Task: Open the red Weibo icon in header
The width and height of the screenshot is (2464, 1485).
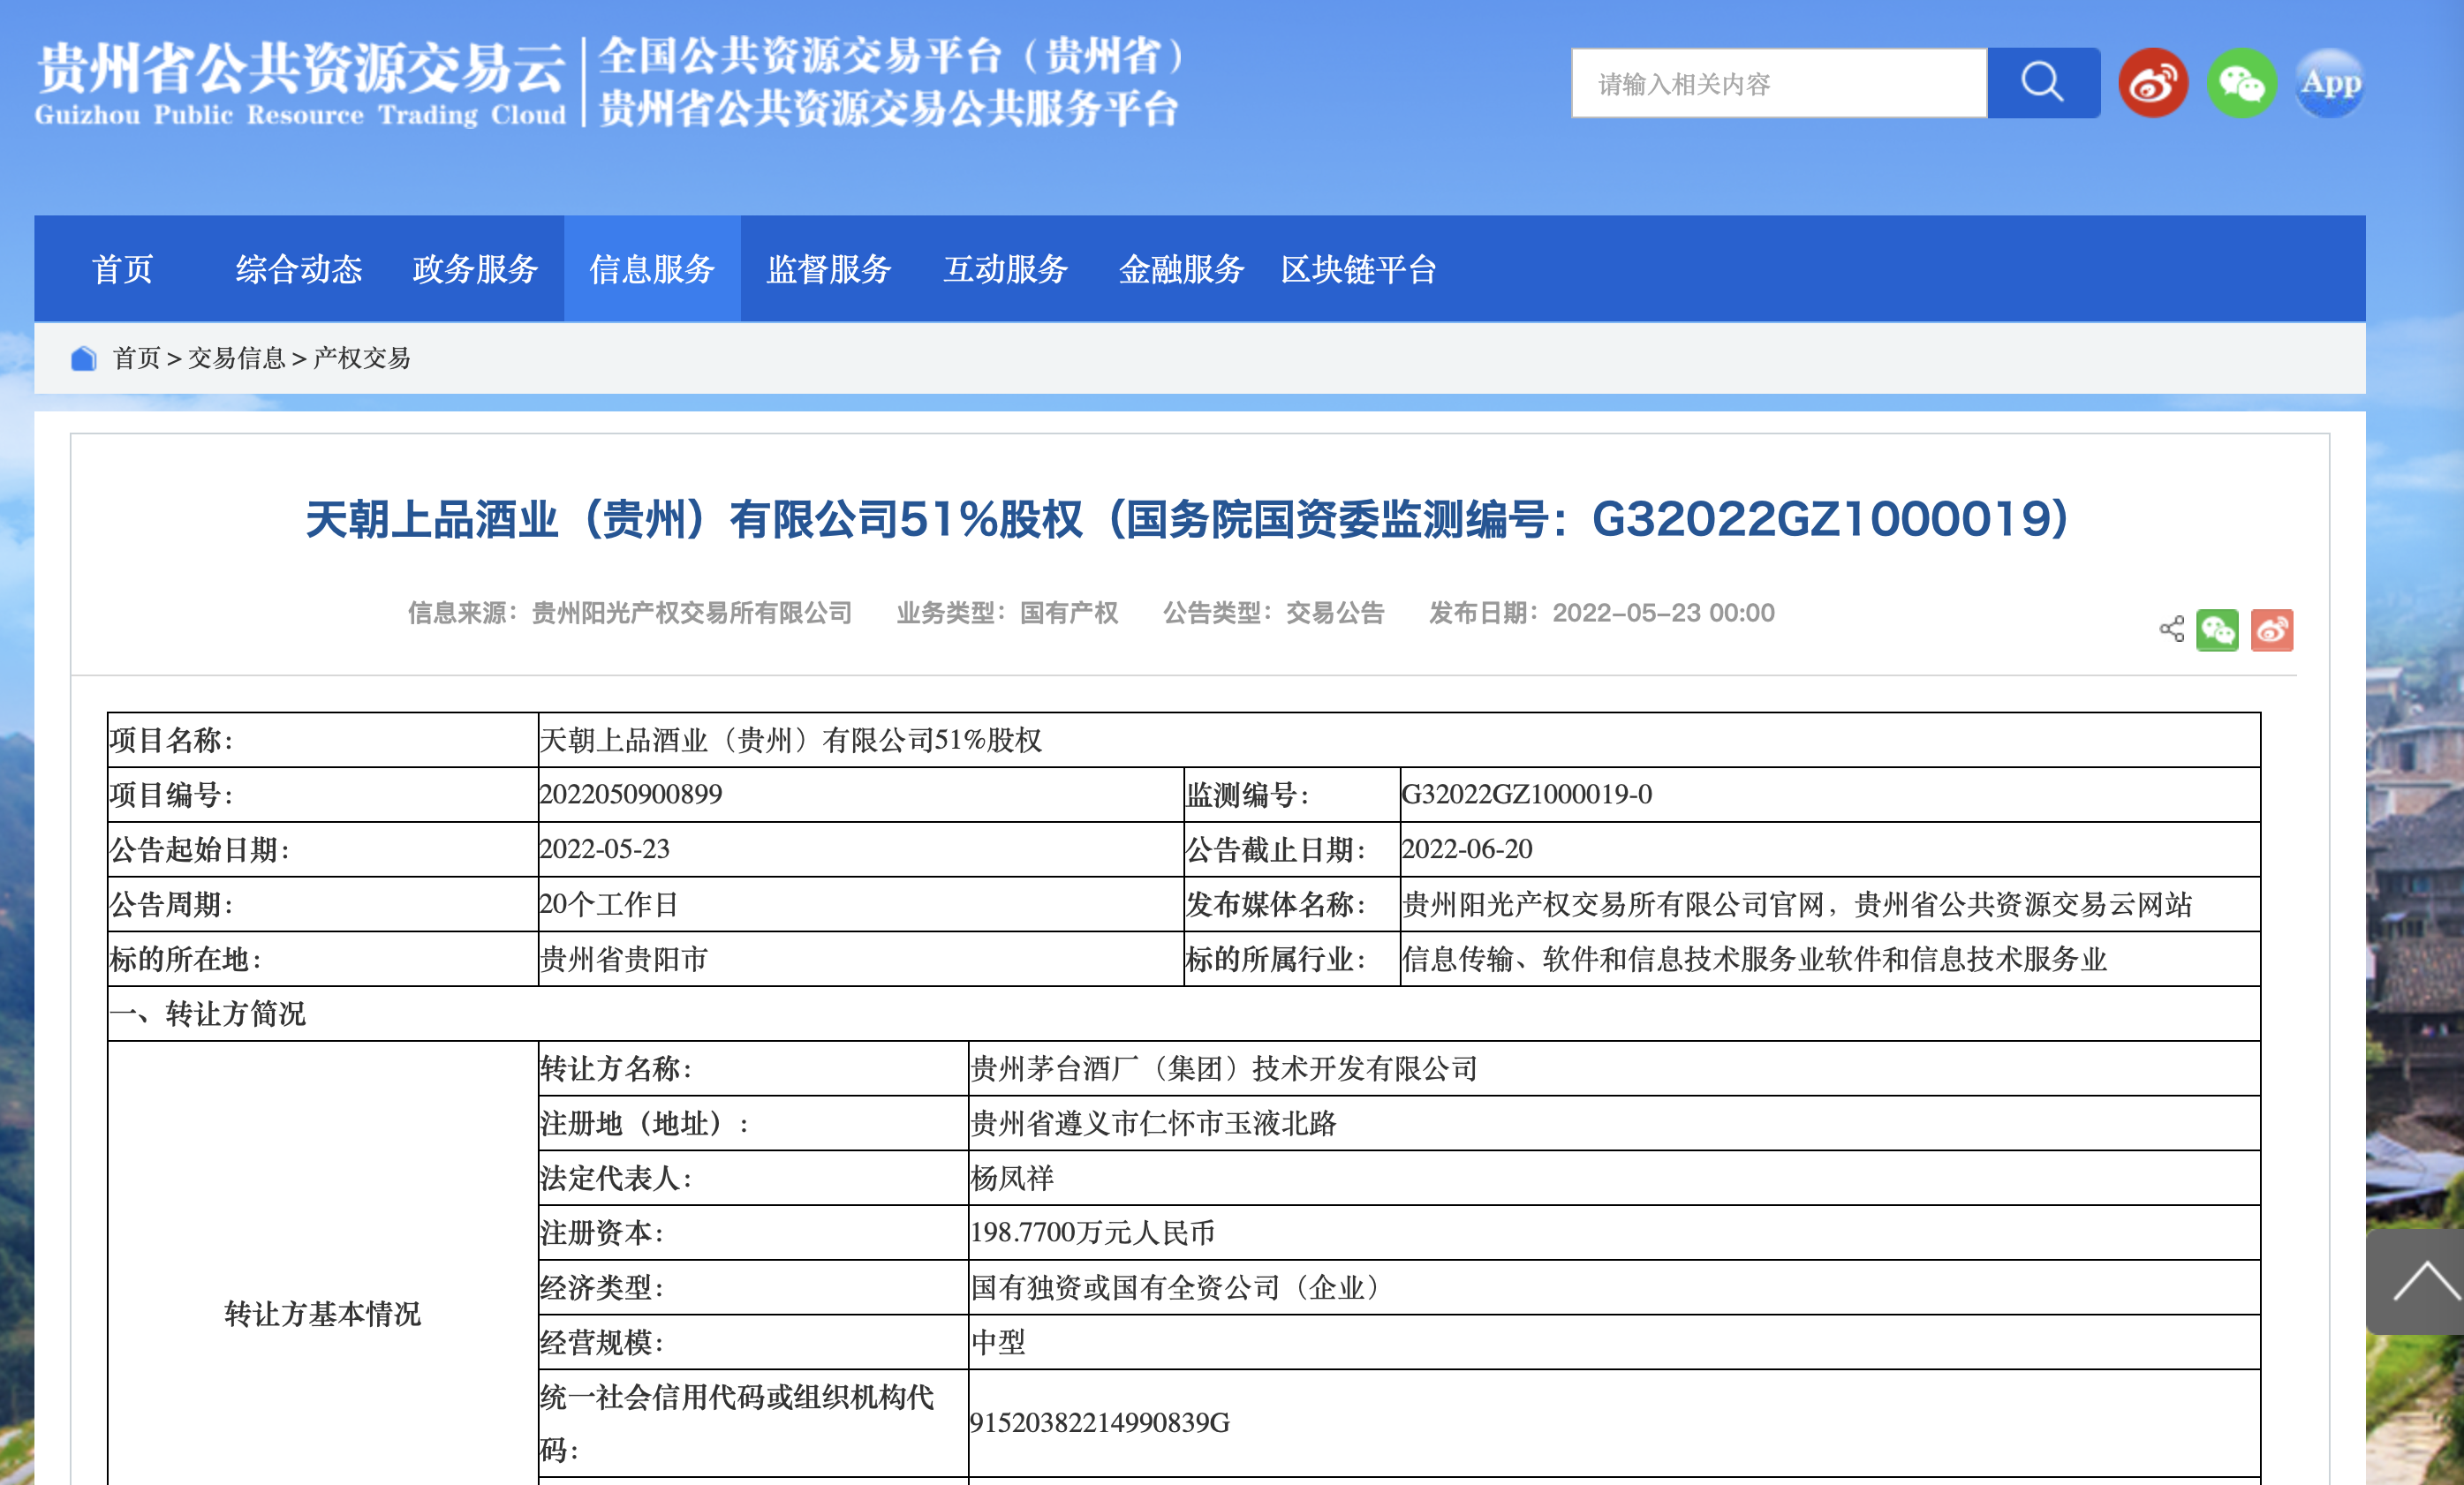Action: pos(2152,83)
